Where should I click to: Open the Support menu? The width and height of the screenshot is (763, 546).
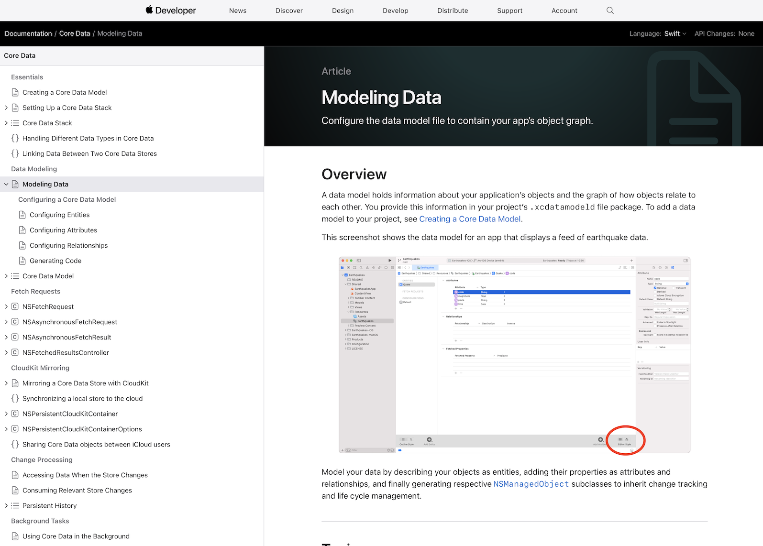pos(509,11)
